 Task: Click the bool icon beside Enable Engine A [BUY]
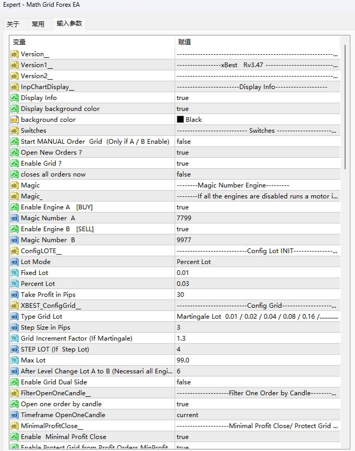[14, 207]
